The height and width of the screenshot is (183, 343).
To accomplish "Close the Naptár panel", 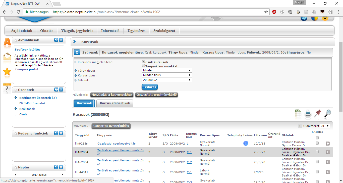I will pos(61,167).
